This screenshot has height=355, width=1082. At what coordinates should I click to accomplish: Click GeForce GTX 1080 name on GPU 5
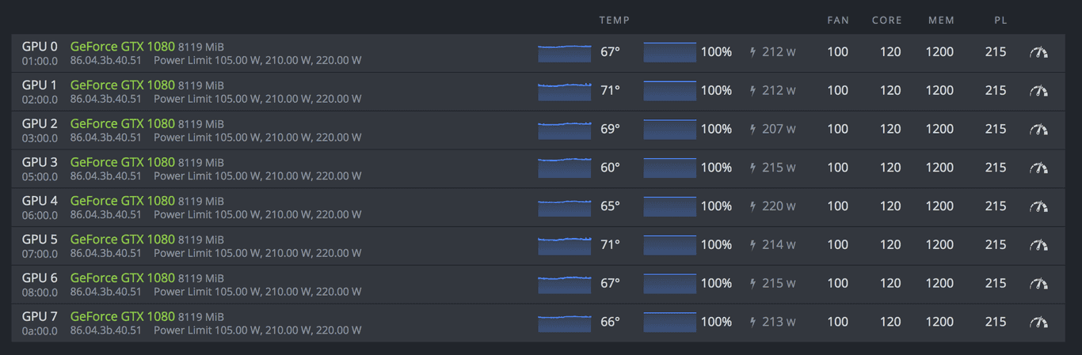(x=122, y=240)
